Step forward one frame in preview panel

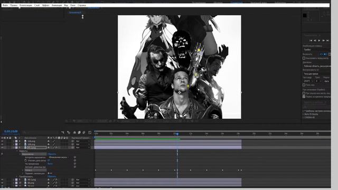323,41
